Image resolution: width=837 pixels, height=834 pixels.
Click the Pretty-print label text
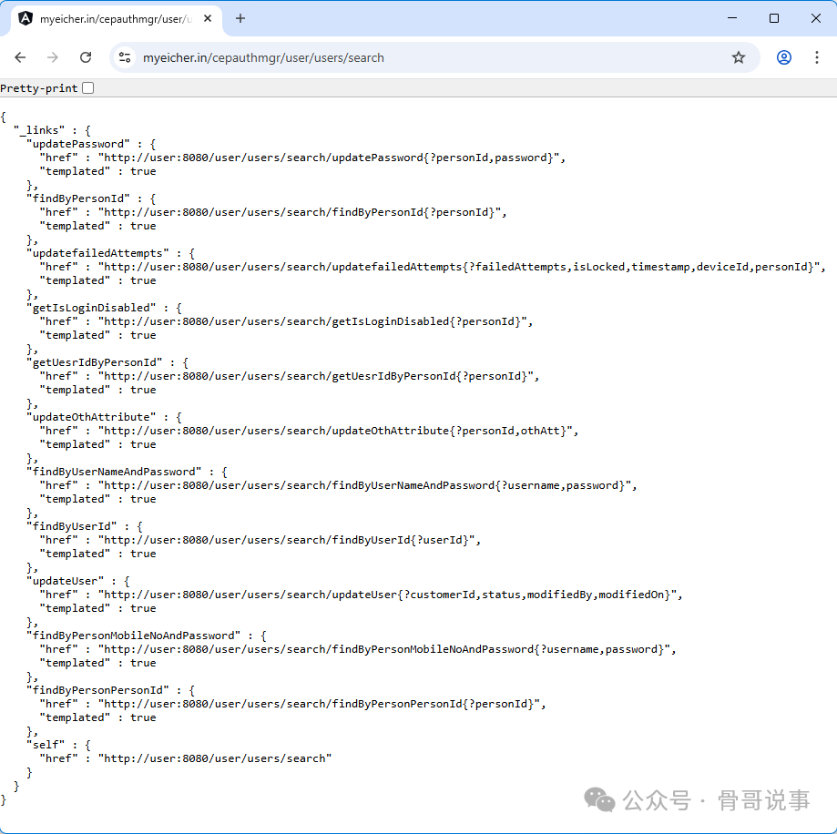(x=39, y=88)
